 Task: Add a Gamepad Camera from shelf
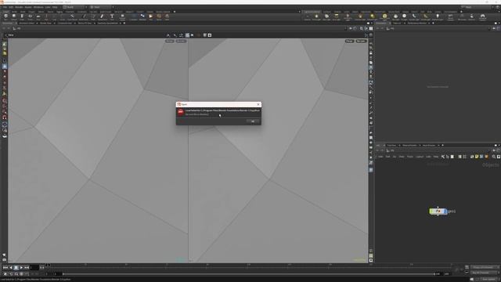482,17
